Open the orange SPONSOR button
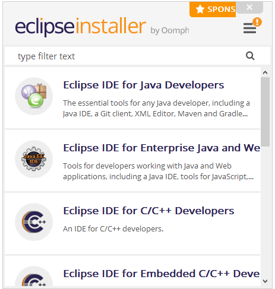 pos(213,9)
